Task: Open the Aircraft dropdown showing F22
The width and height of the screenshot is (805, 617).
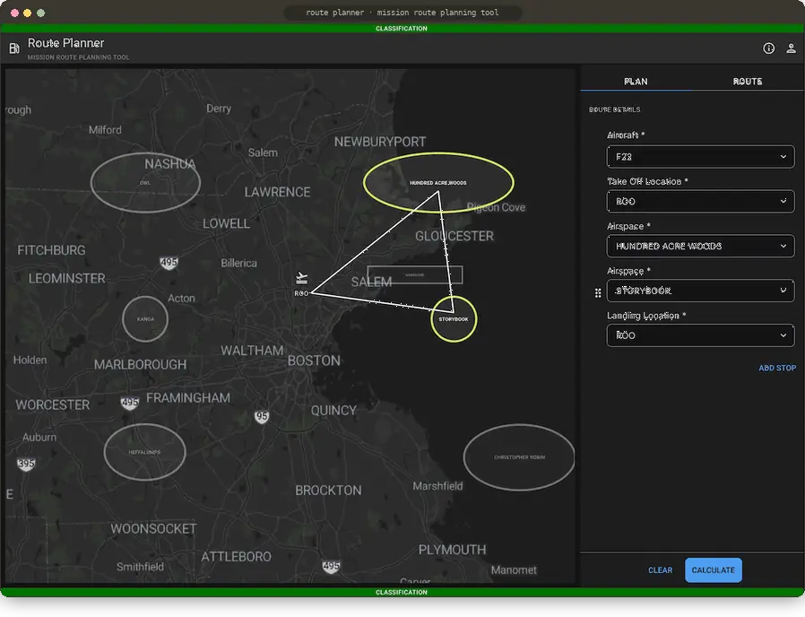Action: pyautogui.click(x=700, y=157)
